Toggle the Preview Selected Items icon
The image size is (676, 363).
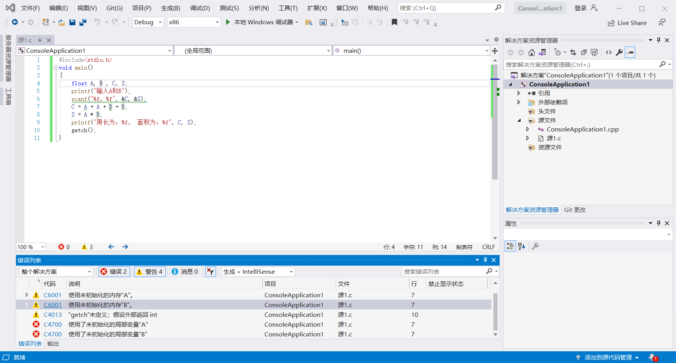click(630, 52)
